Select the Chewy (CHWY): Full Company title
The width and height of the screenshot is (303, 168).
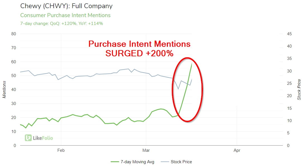(67, 6)
